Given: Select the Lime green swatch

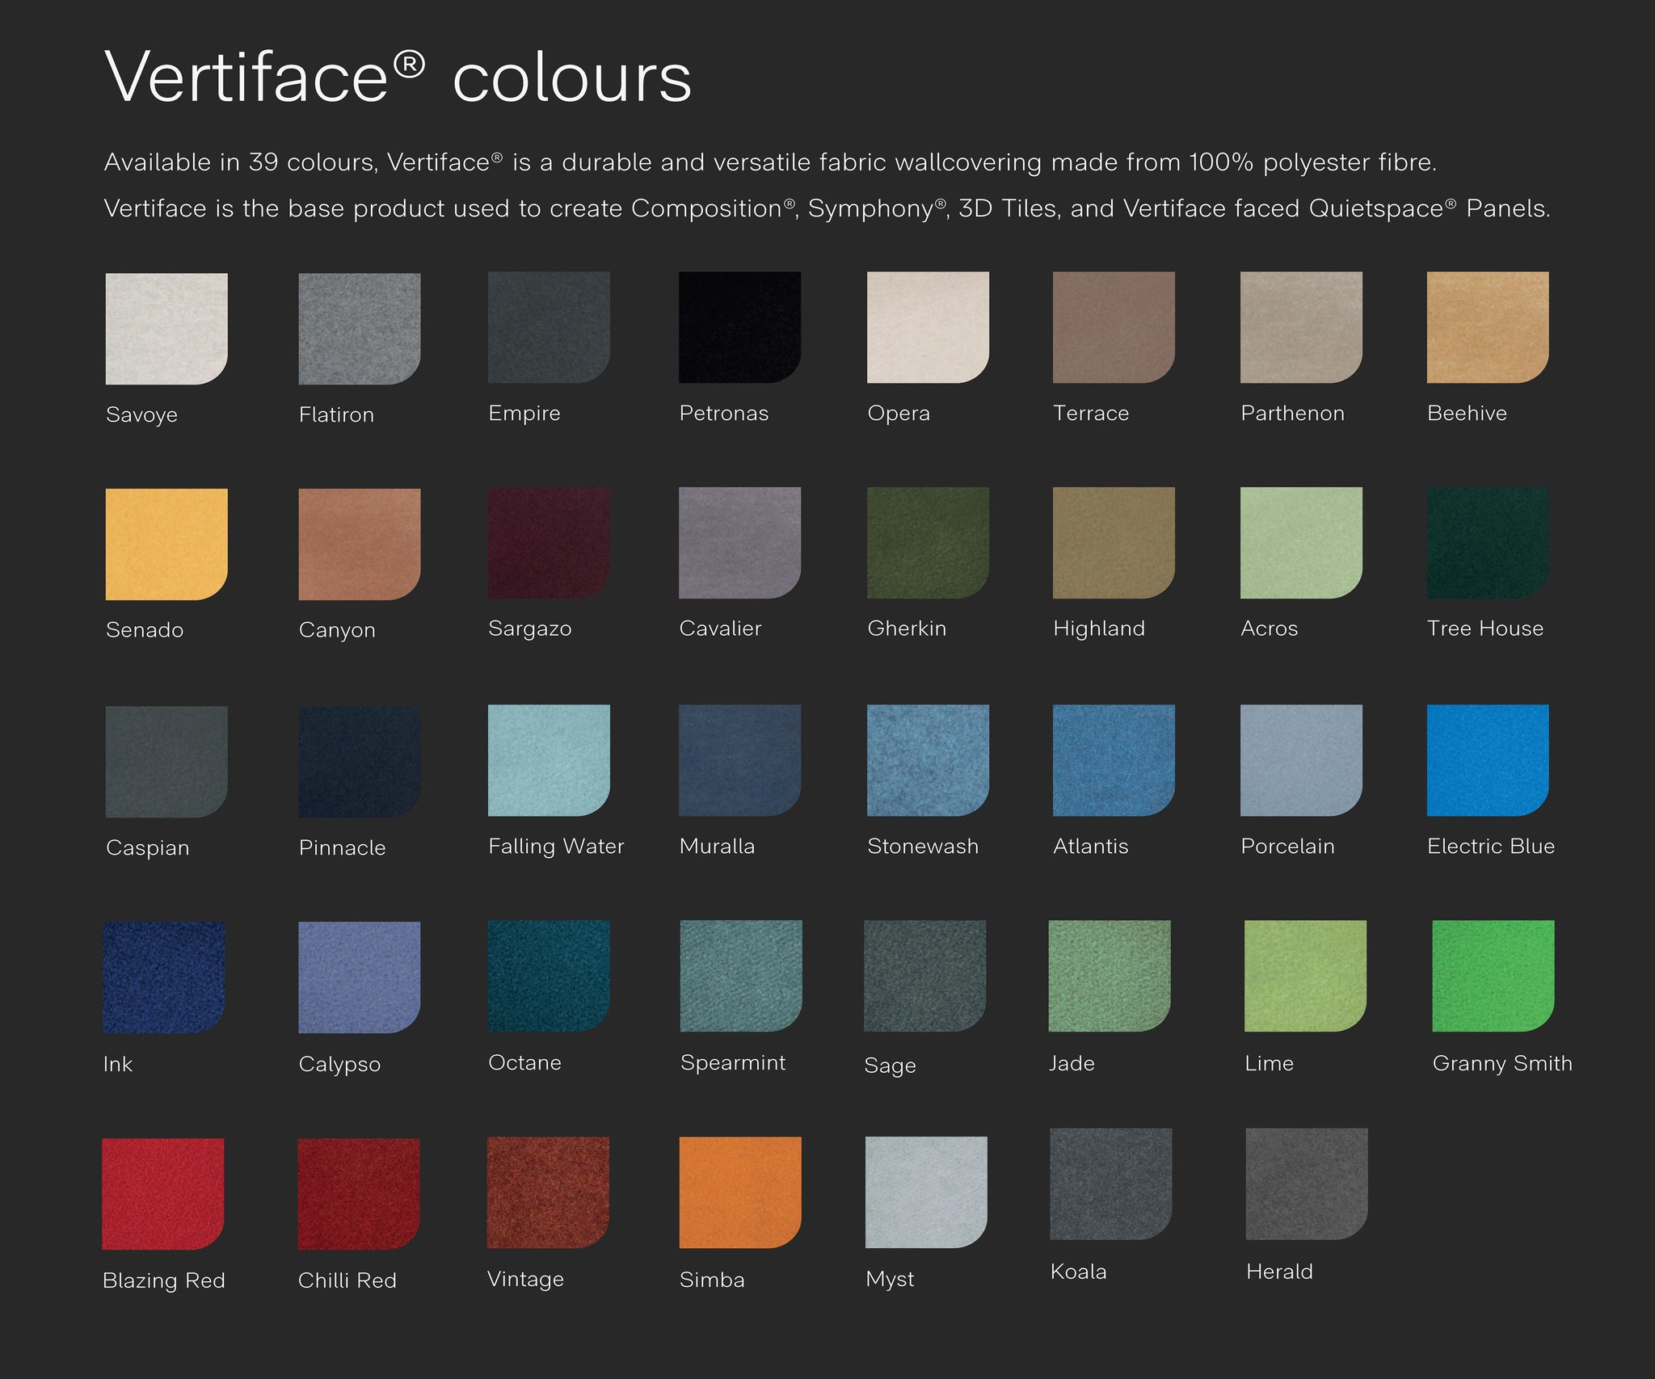Looking at the screenshot, I should (x=1305, y=976).
